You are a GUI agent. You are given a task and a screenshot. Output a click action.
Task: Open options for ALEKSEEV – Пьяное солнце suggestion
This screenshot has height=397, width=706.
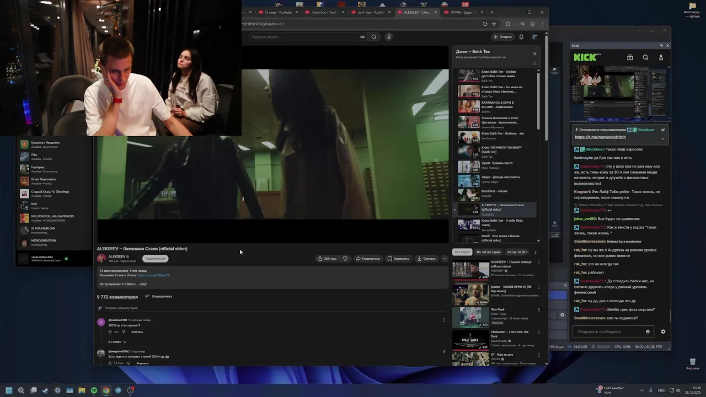coord(539,262)
